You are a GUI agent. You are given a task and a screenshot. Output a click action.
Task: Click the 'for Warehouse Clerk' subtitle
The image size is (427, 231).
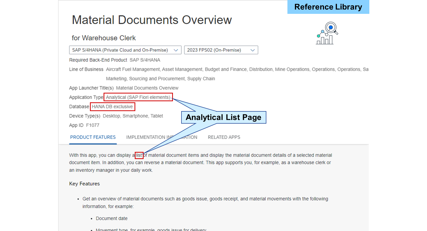[x=104, y=38]
